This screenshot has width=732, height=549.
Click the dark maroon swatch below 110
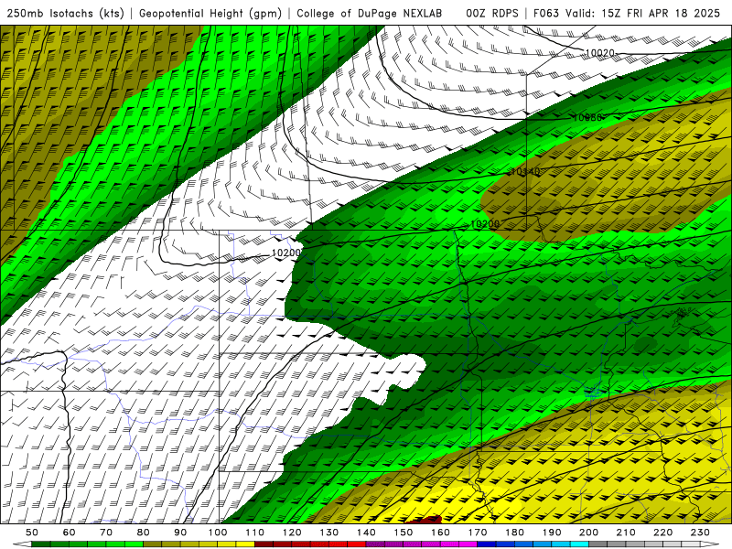[x=264, y=544]
